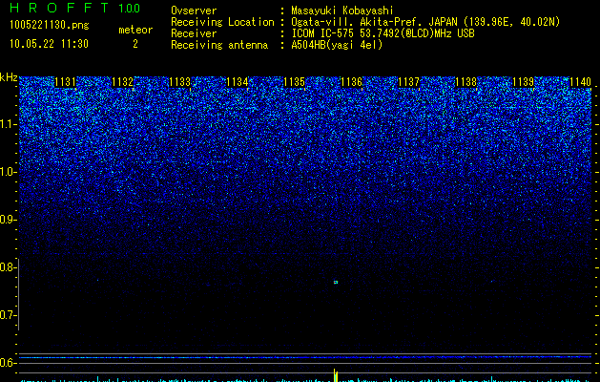Click the 1.0 kHz axis label
600x382 pixels.
pyautogui.click(x=9, y=172)
